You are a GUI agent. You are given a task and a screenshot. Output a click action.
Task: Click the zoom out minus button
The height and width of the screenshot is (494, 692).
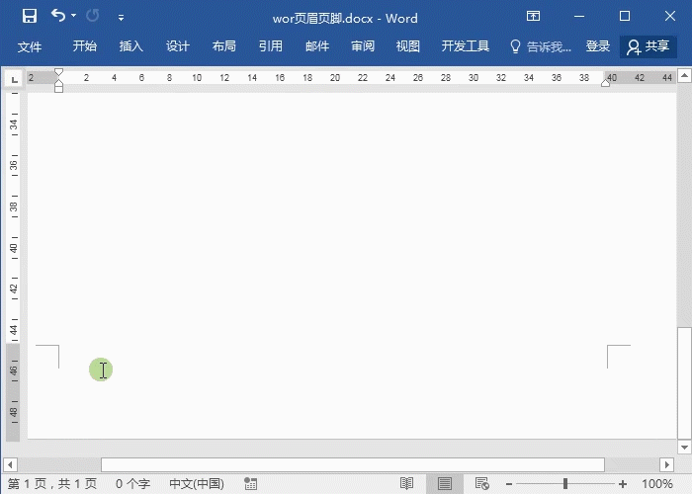pyautogui.click(x=509, y=484)
